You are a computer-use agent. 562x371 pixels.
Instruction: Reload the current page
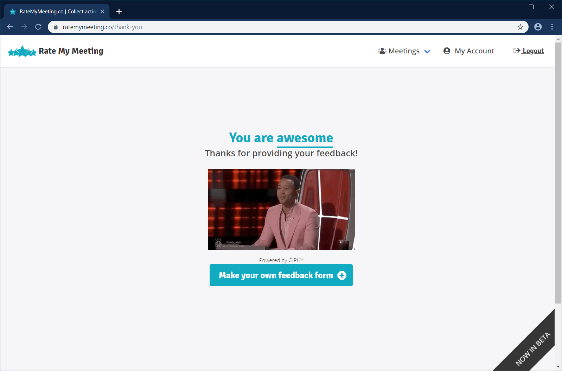point(38,27)
